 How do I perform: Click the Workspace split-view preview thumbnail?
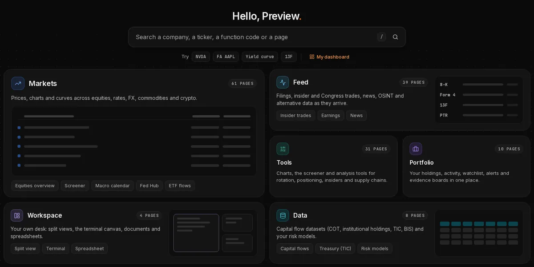[x=213, y=233]
